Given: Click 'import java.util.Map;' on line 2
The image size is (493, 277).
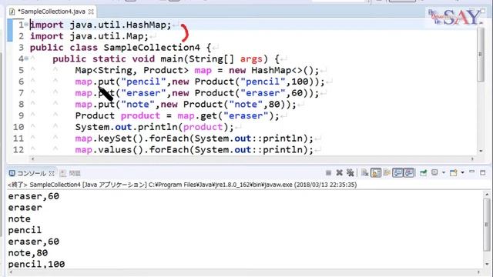Looking at the screenshot, I should tap(89, 36).
